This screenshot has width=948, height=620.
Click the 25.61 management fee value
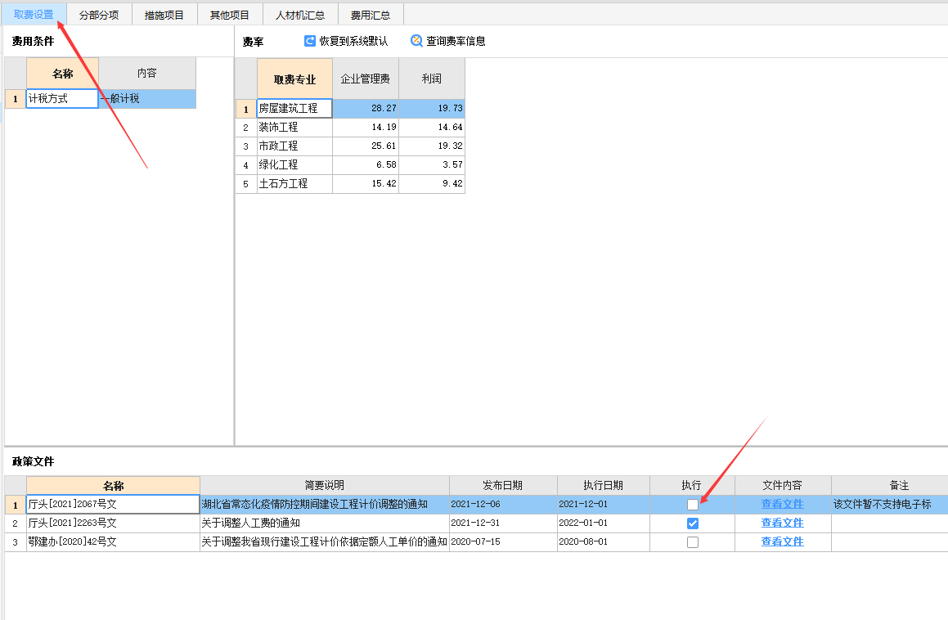366,146
